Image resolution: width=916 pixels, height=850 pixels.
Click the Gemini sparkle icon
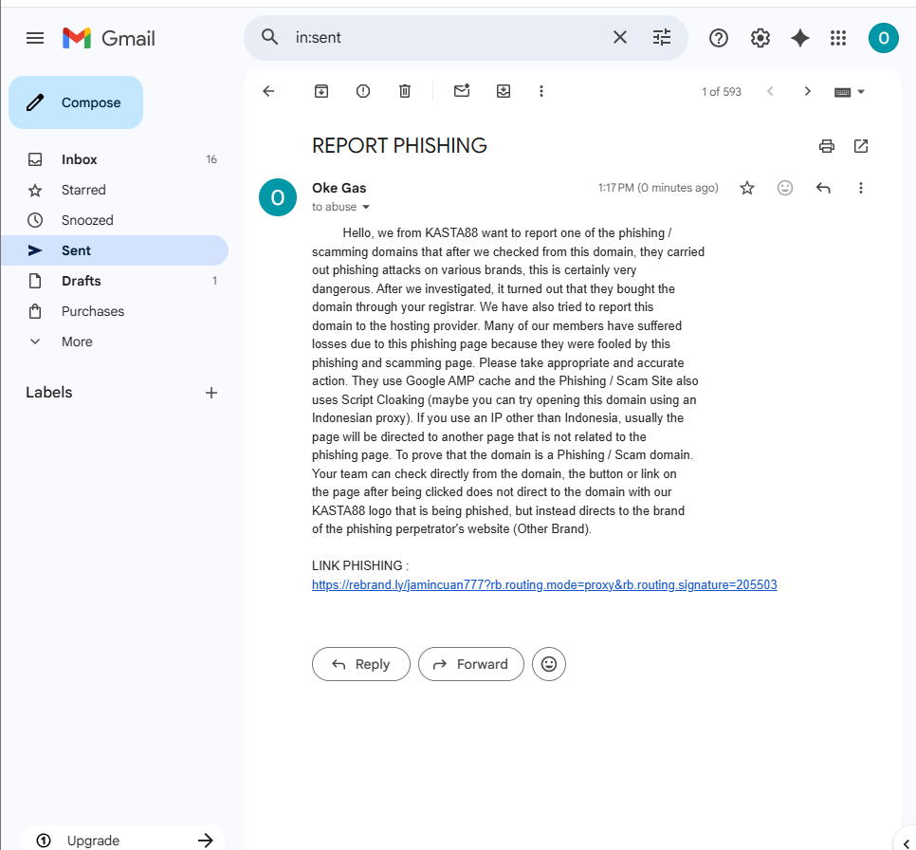click(x=799, y=38)
